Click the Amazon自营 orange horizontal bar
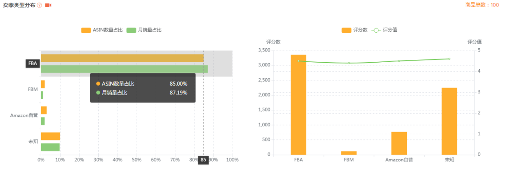The height and width of the screenshot is (175, 505). click(44, 110)
